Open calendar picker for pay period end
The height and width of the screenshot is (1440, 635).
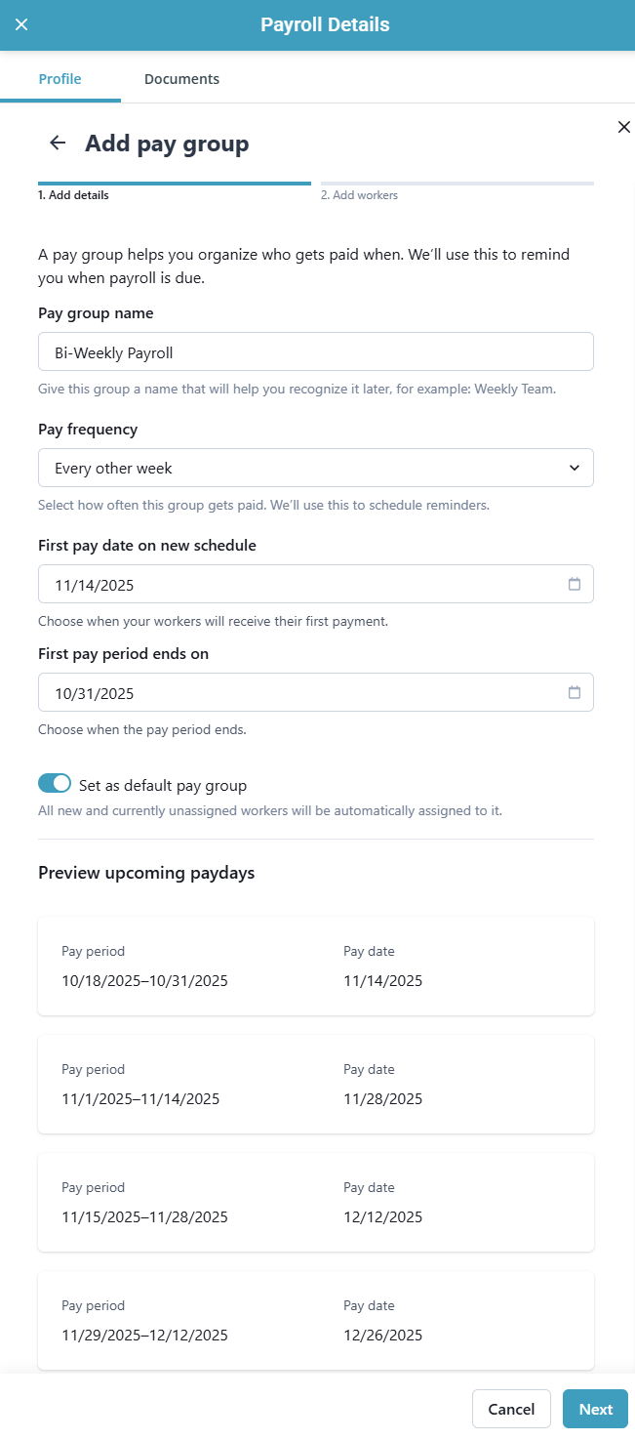tap(575, 692)
